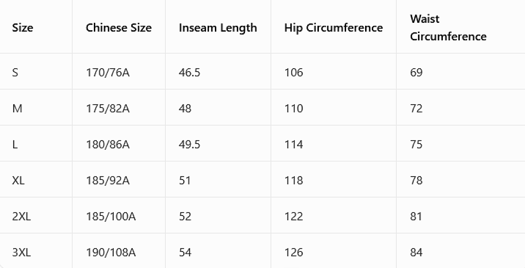Select the 180/86A cell

107,144
